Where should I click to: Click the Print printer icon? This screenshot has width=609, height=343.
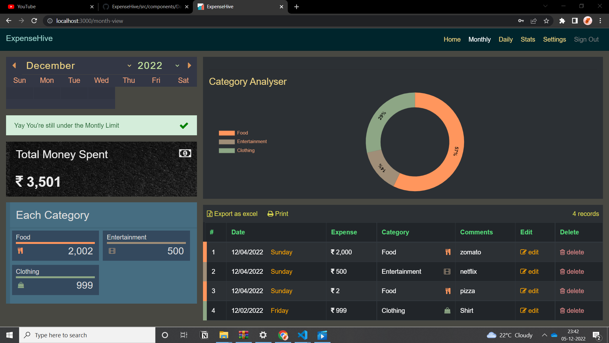(x=270, y=214)
